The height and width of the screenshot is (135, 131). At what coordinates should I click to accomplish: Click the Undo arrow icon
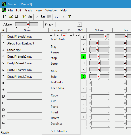coord(56,17)
